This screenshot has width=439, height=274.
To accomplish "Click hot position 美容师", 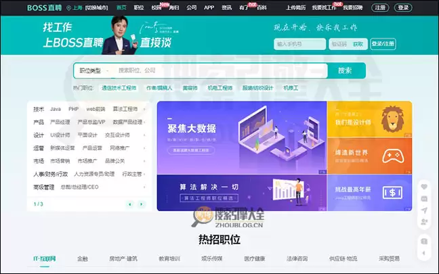I will (190, 88).
